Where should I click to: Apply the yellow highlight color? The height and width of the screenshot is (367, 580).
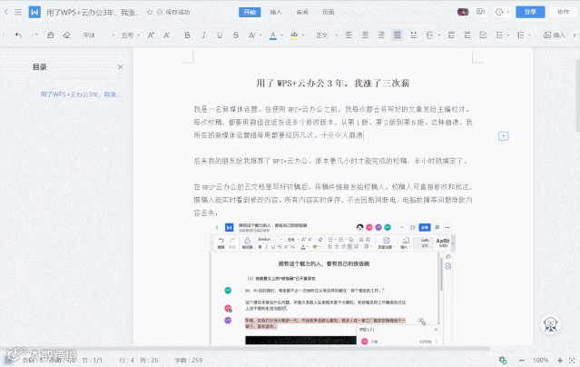pos(294,35)
